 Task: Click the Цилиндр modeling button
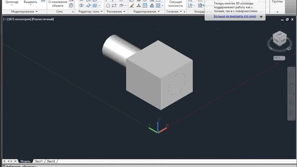[x=12, y=3]
